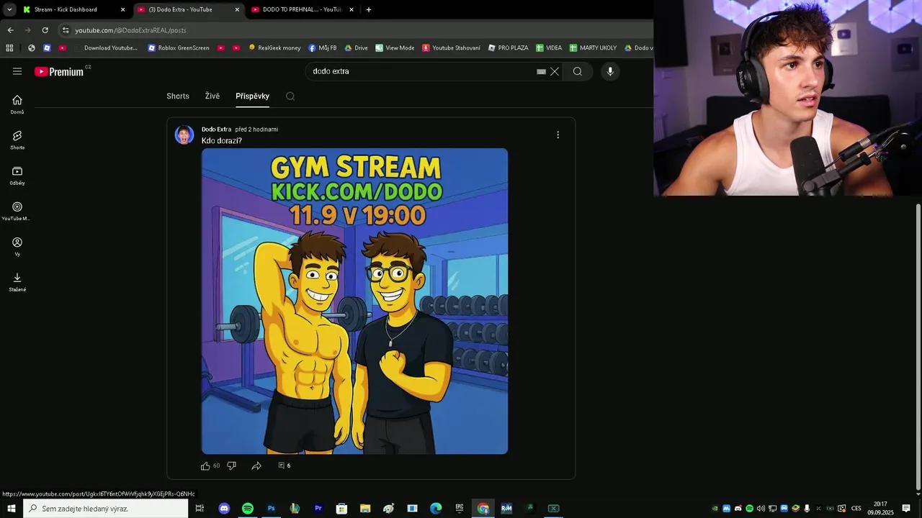Open Premiere Pro from the taskbar

pos(318,509)
